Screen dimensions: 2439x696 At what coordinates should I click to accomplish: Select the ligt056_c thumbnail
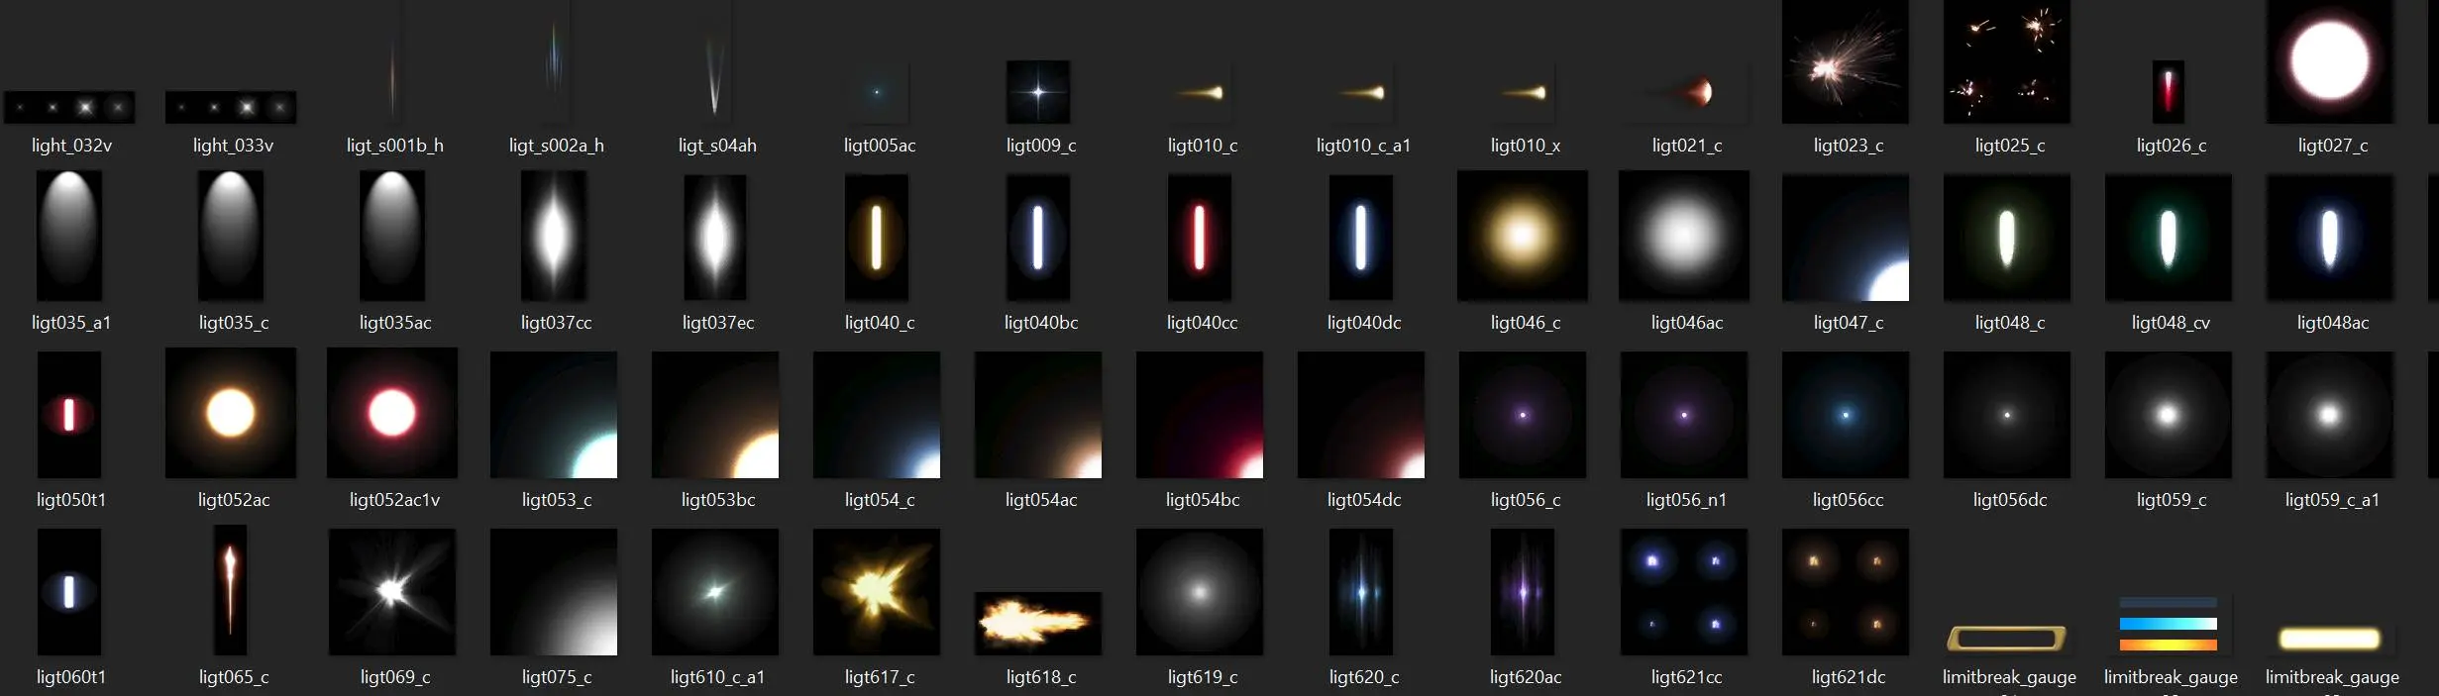(x=1523, y=415)
